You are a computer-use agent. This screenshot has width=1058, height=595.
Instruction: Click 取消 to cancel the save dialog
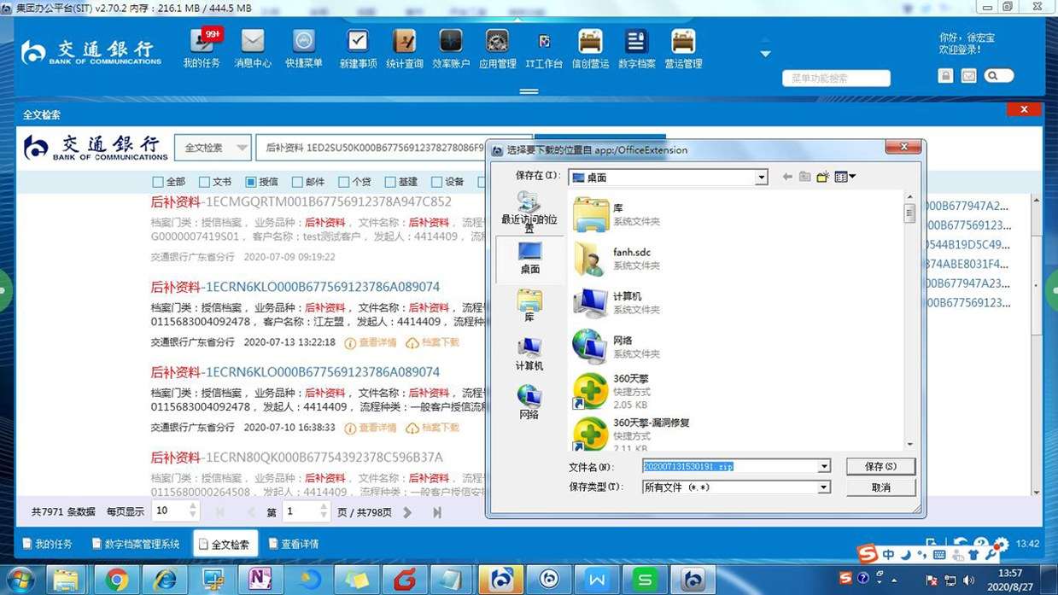pos(880,487)
